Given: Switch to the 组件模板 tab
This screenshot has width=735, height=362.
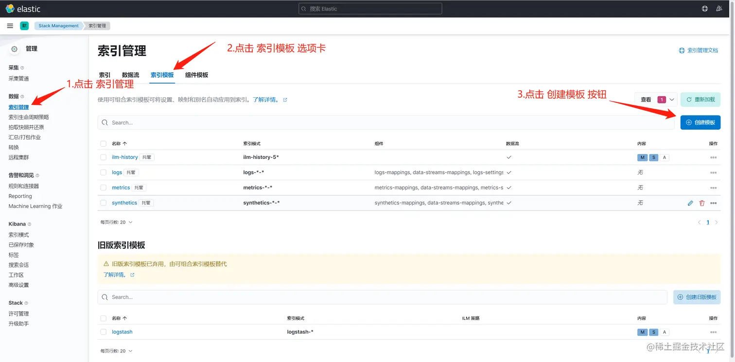Looking at the screenshot, I should pyautogui.click(x=196, y=75).
